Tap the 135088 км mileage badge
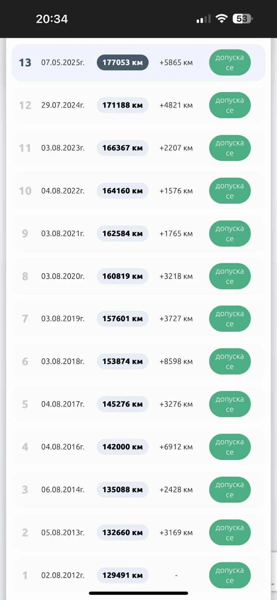 pyautogui.click(x=122, y=490)
